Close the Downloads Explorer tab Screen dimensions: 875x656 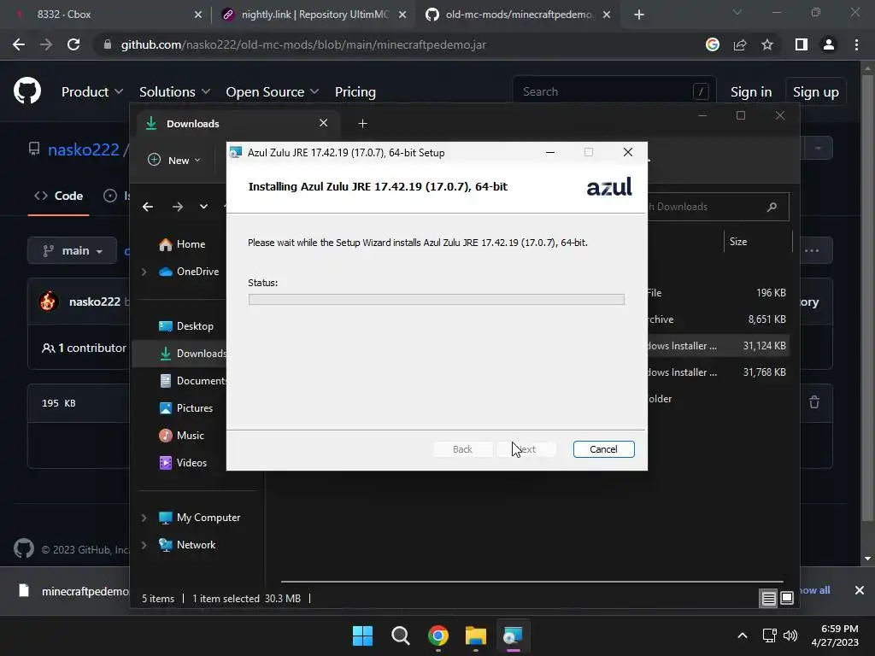click(x=323, y=123)
